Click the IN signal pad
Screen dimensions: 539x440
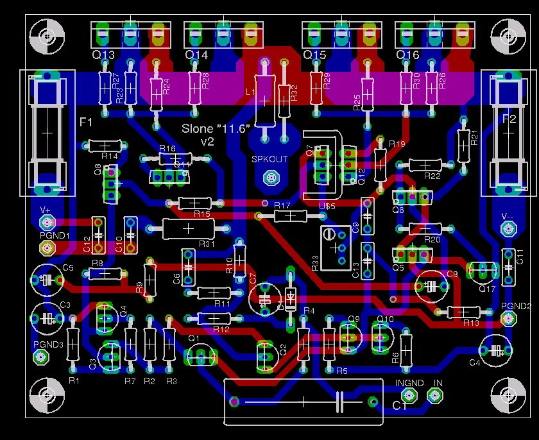[435, 396]
